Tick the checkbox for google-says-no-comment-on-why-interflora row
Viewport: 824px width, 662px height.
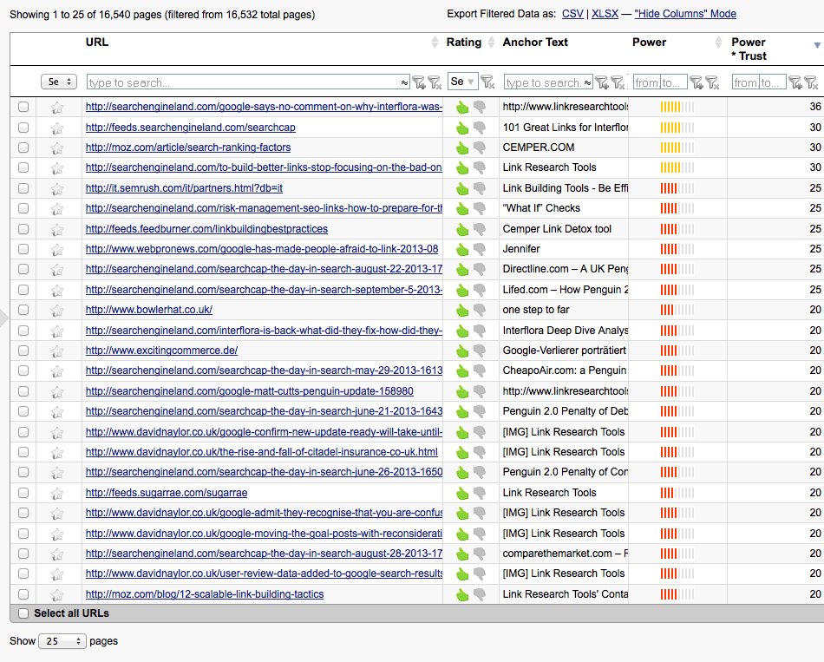coord(23,107)
